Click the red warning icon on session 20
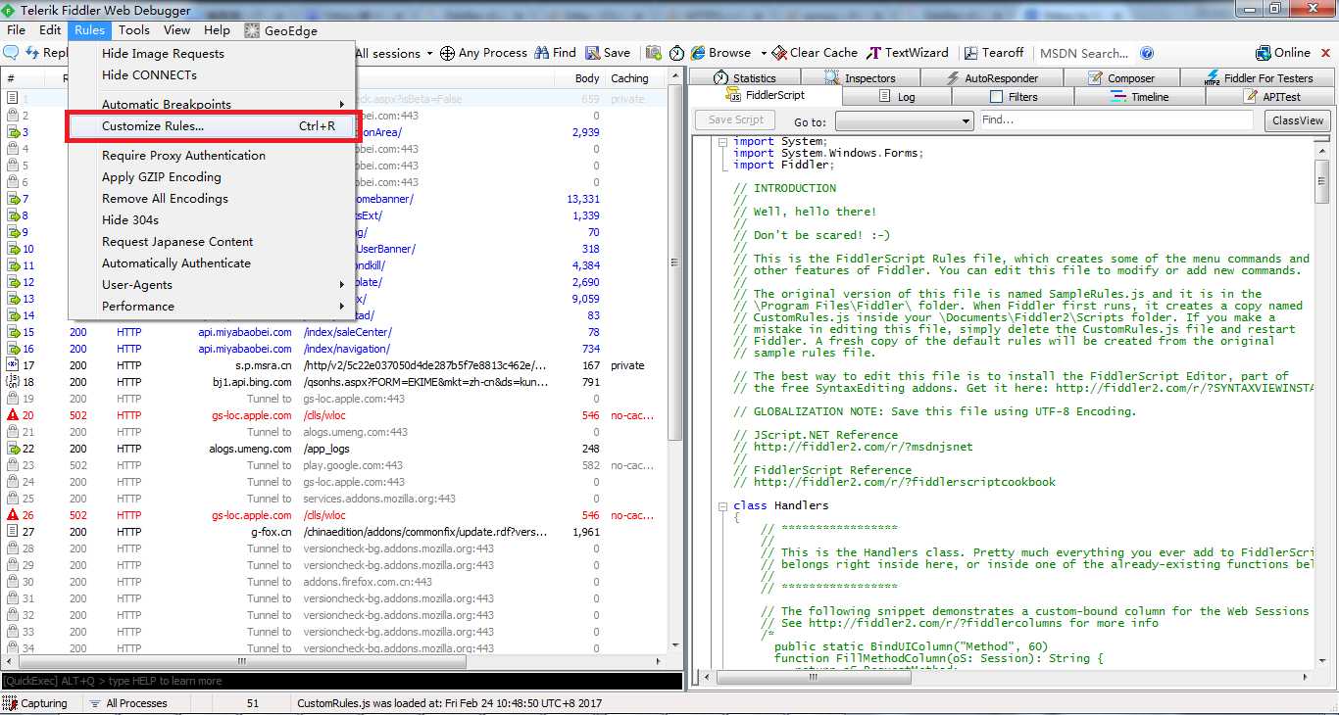This screenshot has height=715, width=1339. [13, 415]
